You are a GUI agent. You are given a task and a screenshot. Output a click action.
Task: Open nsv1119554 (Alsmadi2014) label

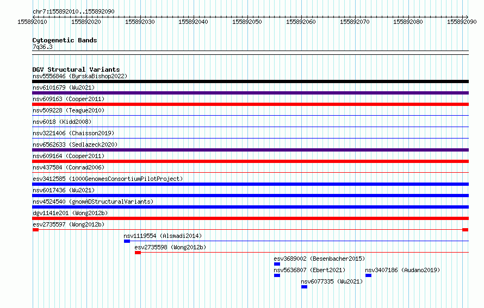click(163, 236)
